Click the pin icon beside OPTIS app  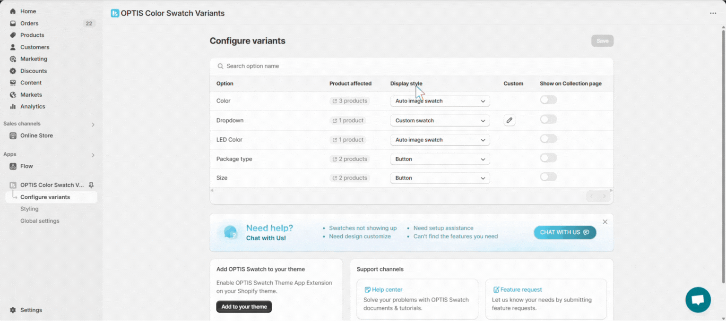point(91,185)
